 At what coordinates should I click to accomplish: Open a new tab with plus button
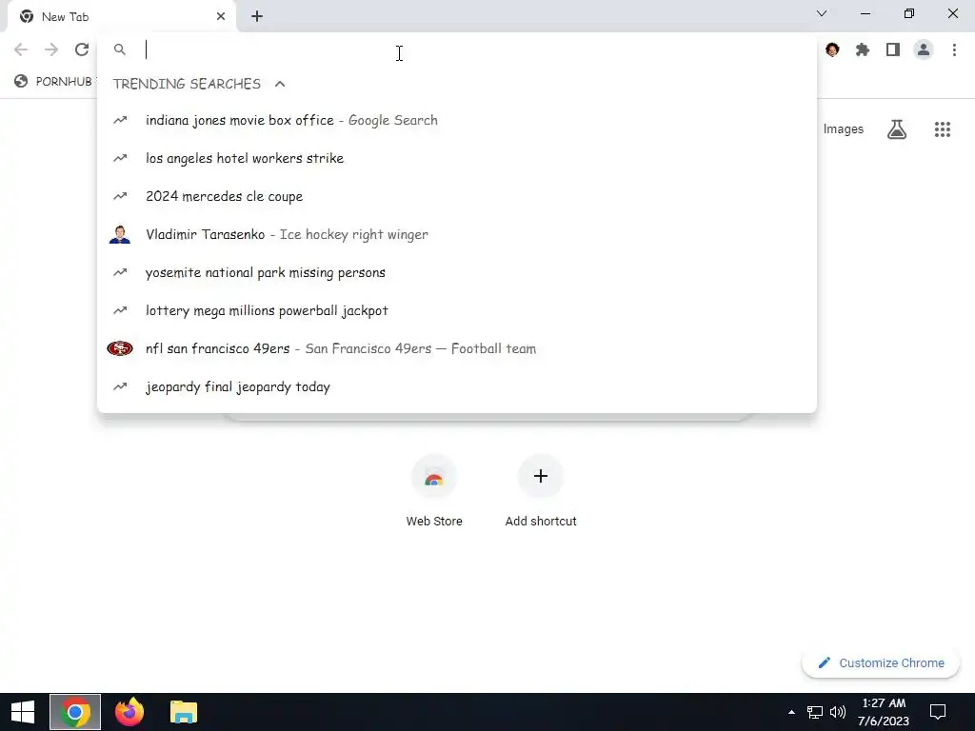257,17
